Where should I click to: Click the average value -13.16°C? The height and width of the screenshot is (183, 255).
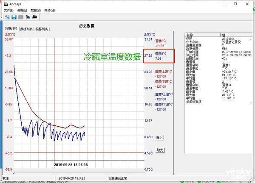(x=229, y=78)
